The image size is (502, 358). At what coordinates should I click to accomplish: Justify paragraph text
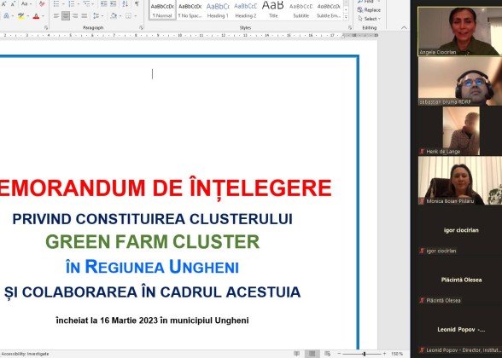coord(85,15)
